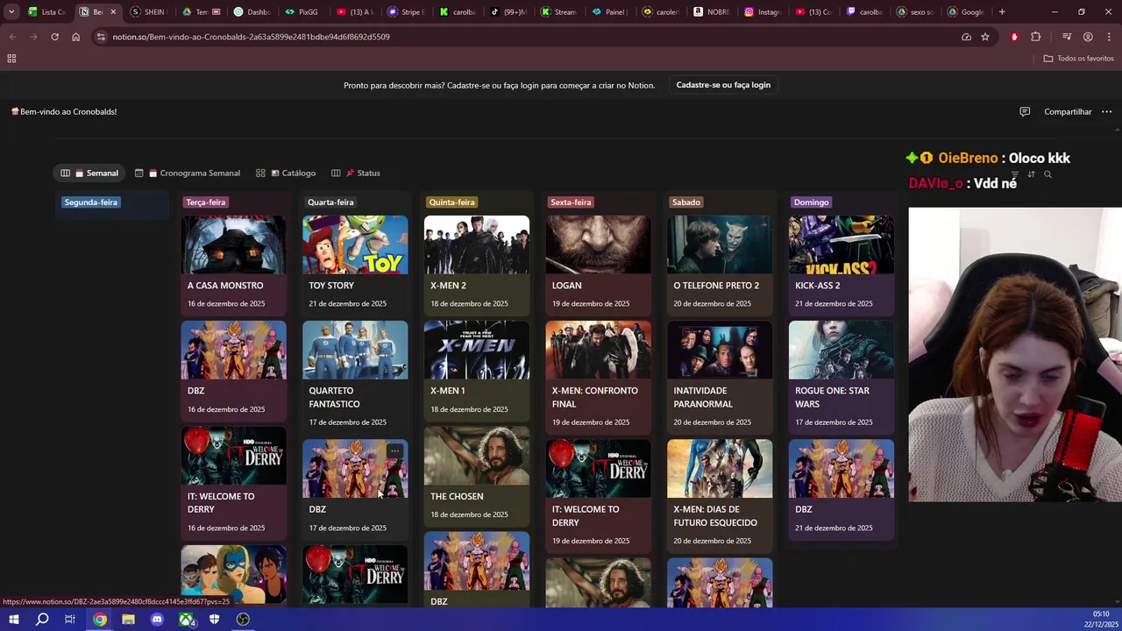Click the Bem-vindo ao Cronobalds page title
This screenshot has width=1122, height=631.
click(x=64, y=111)
